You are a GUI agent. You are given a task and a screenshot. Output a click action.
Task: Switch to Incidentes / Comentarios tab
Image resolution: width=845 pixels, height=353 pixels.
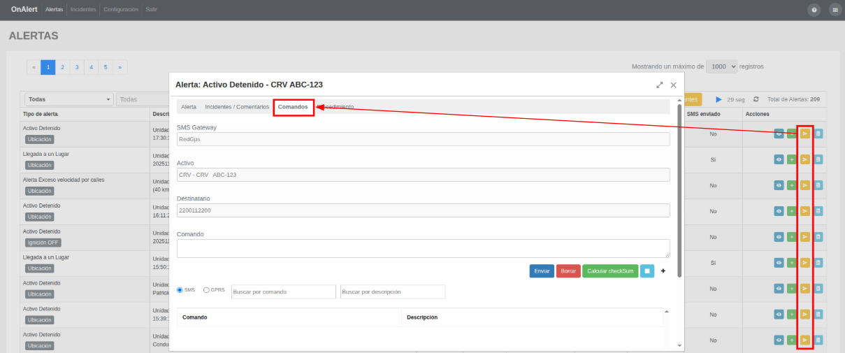(x=237, y=107)
